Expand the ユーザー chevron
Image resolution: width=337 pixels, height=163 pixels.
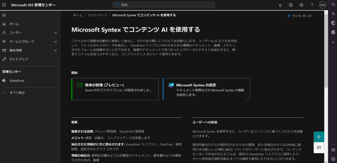pyautogui.click(x=56, y=33)
